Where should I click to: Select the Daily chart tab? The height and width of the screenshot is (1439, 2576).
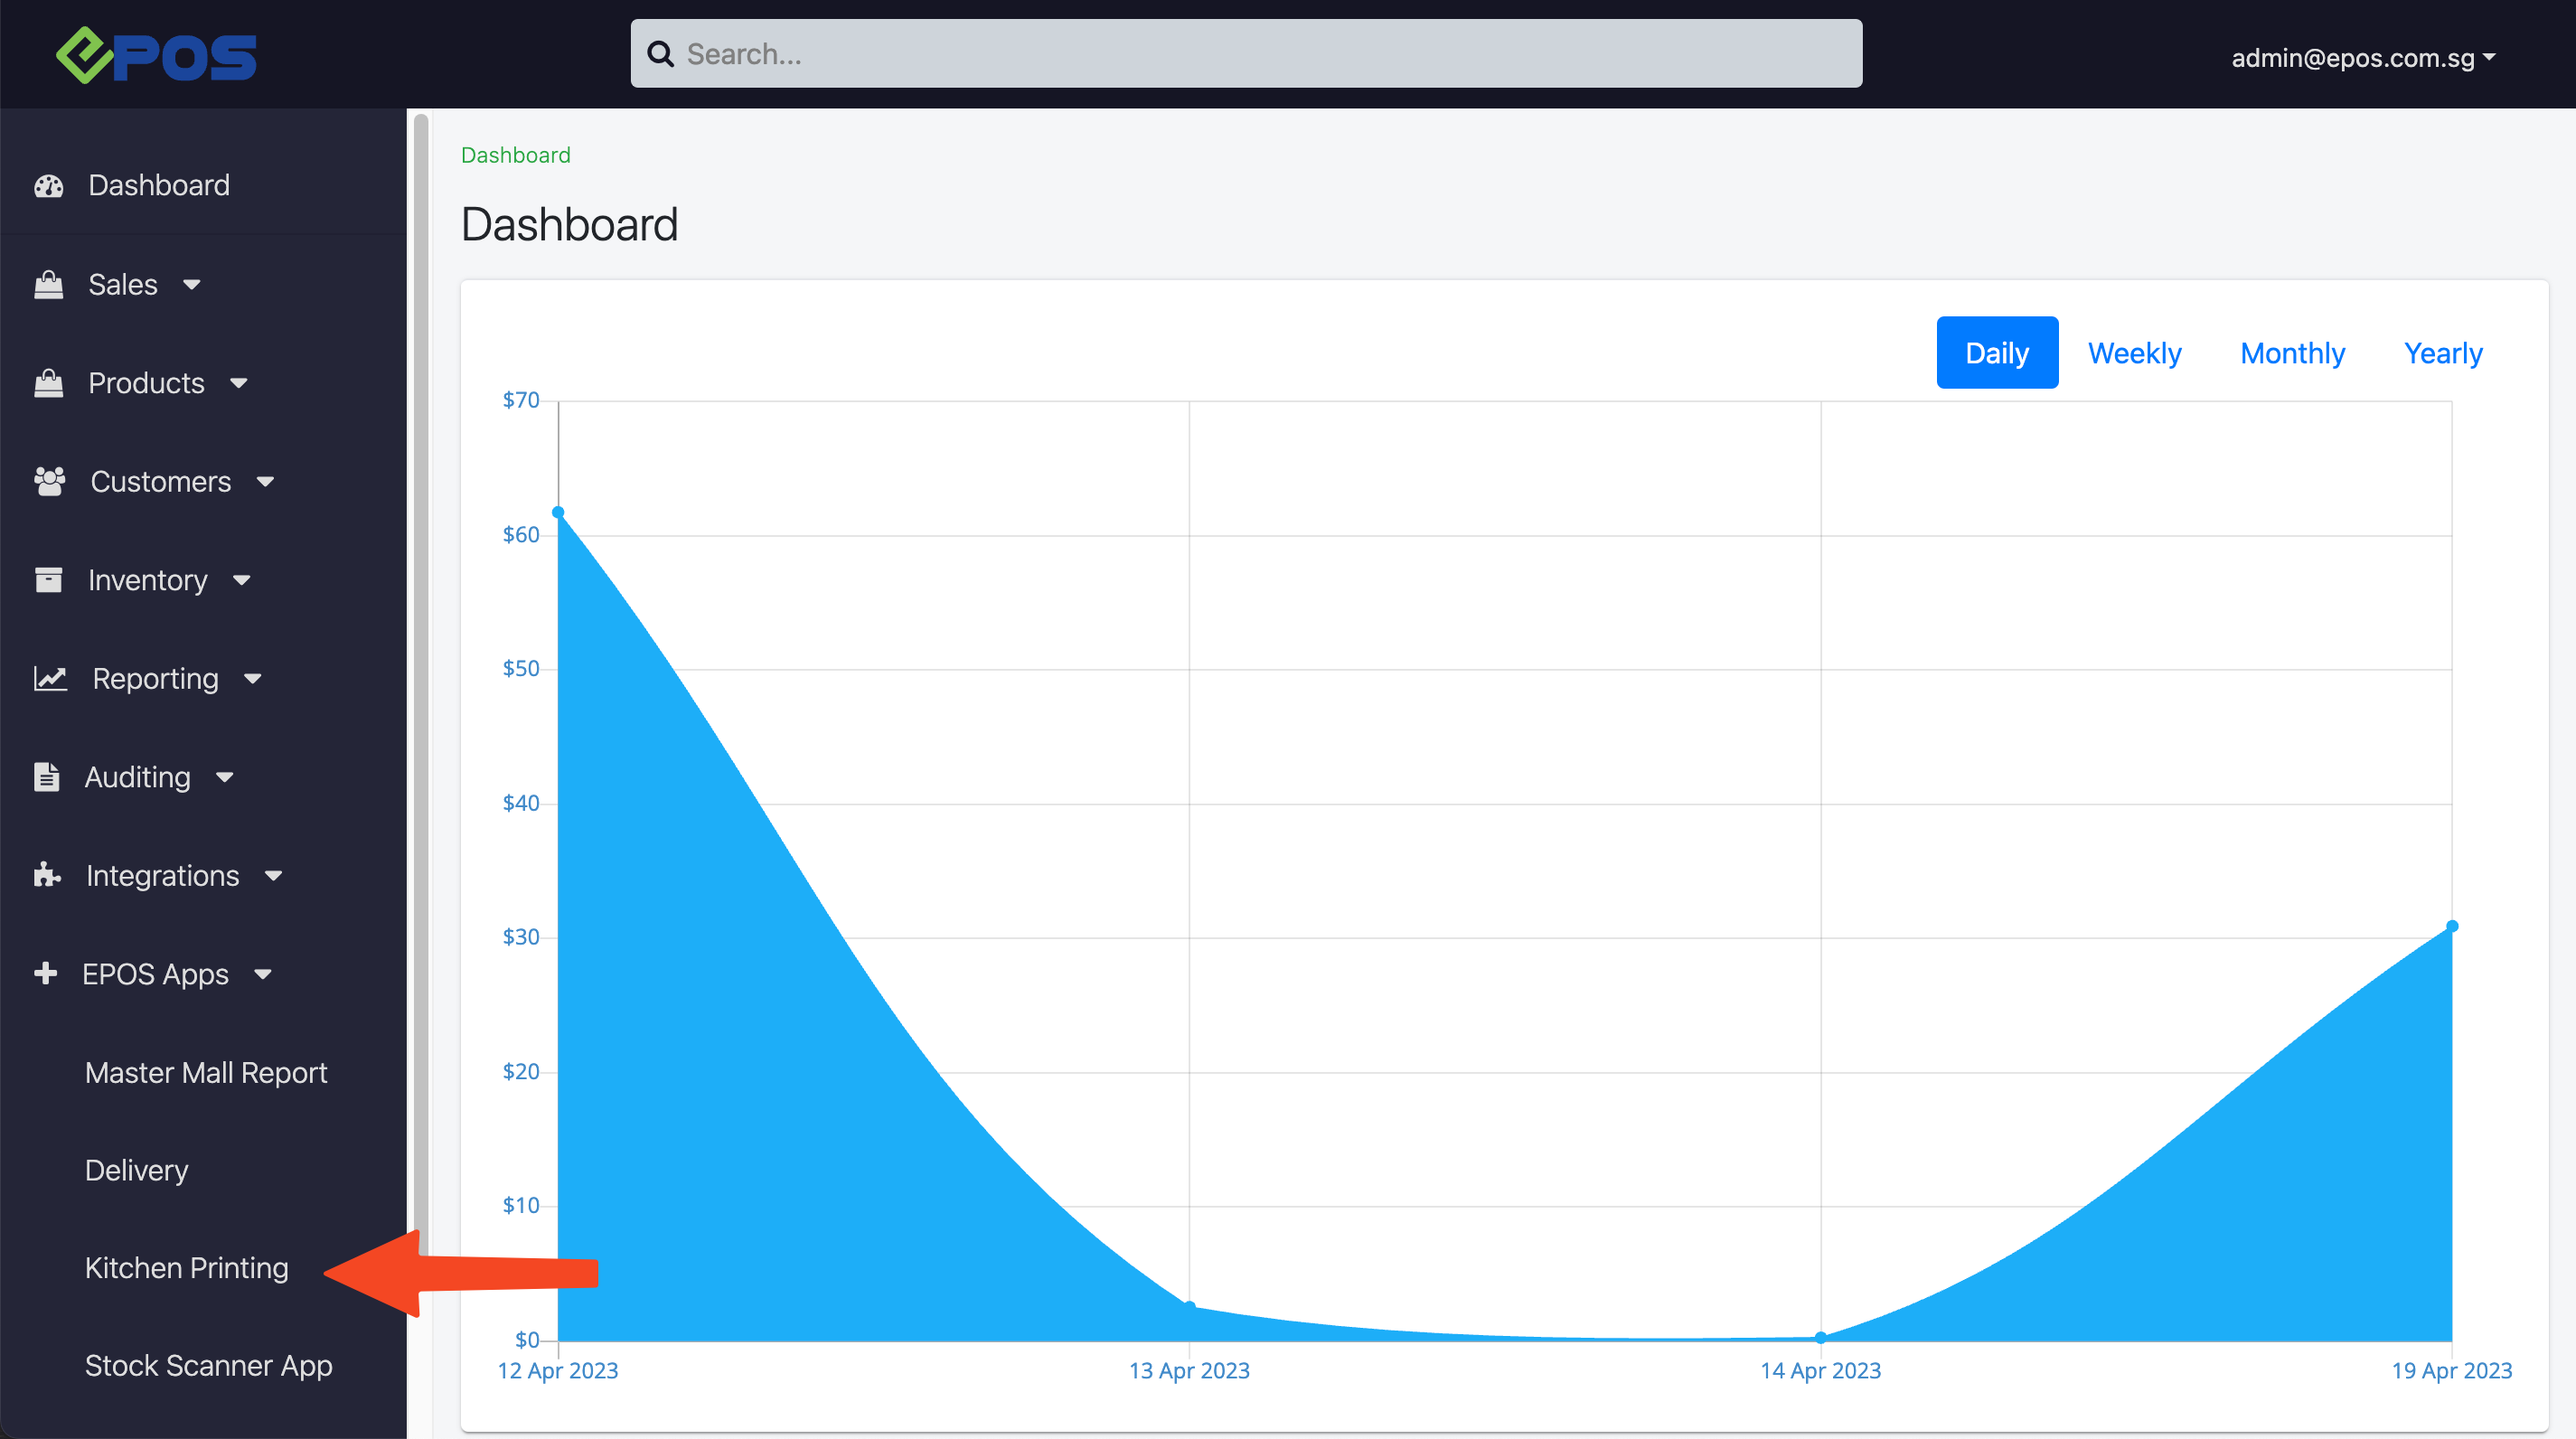point(1997,352)
